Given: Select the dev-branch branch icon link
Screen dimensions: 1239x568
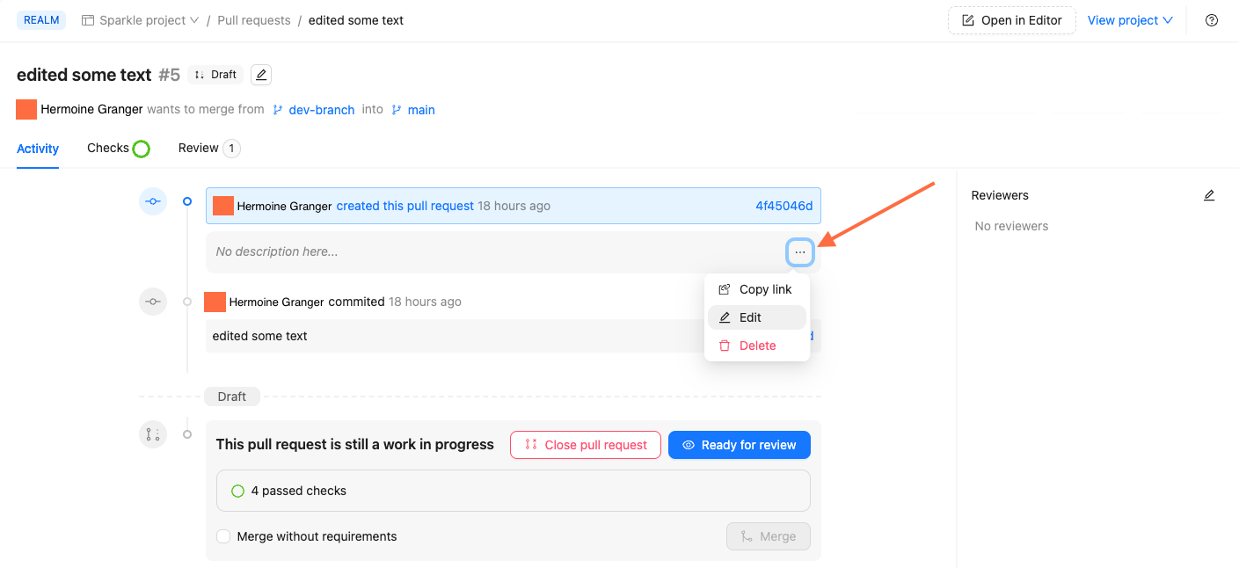Looking at the screenshot, I should pos(277,109).
